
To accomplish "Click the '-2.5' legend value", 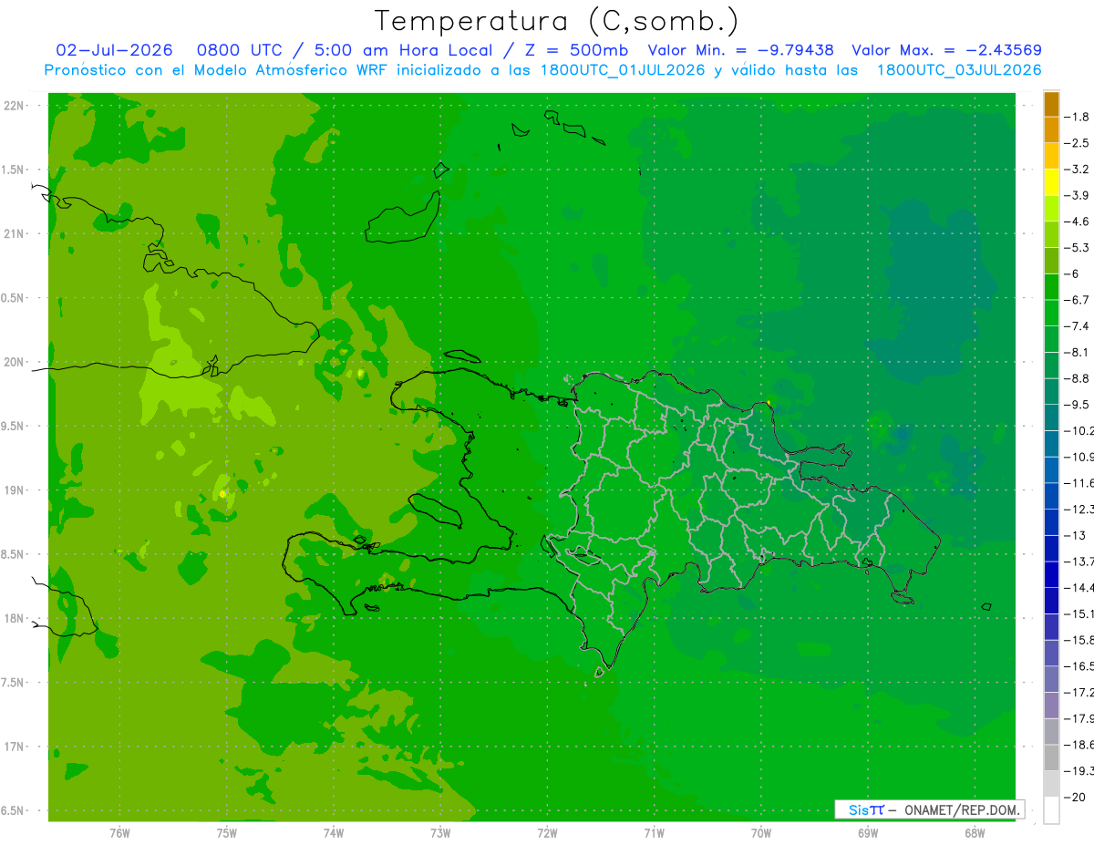I will [1078, 143].
